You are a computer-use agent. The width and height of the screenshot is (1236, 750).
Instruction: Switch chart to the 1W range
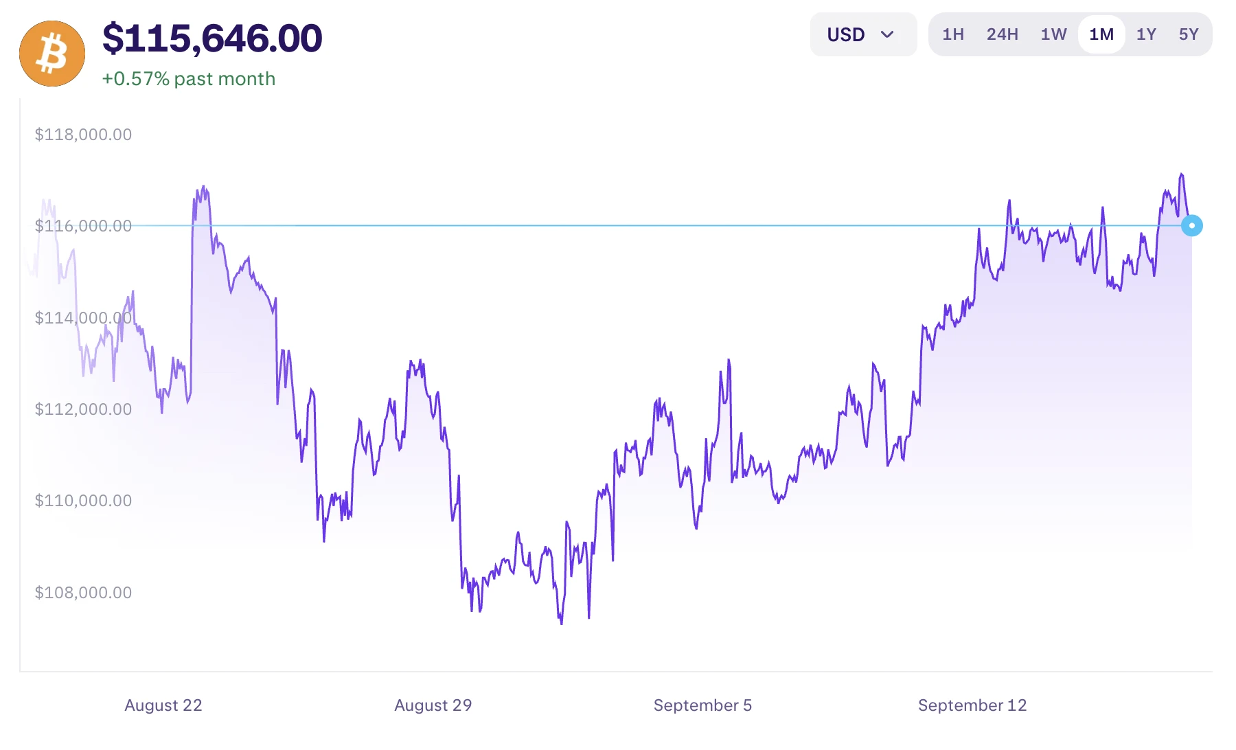[1053, 34]
